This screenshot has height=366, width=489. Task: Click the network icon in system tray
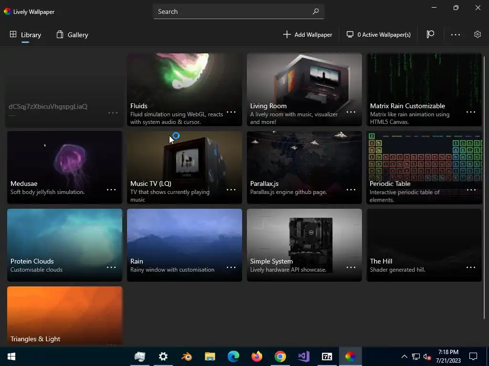click(416, 356)
